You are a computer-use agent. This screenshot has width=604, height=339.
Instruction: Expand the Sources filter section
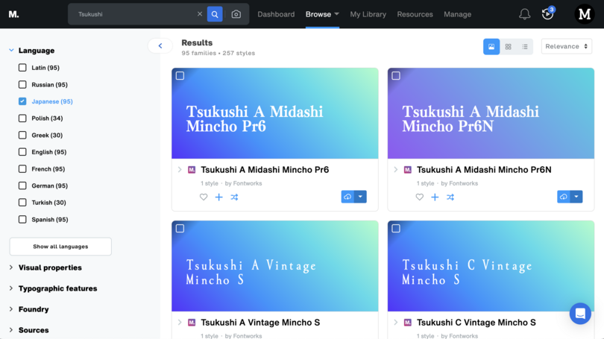pyautogui.click(x=11, y=330)
